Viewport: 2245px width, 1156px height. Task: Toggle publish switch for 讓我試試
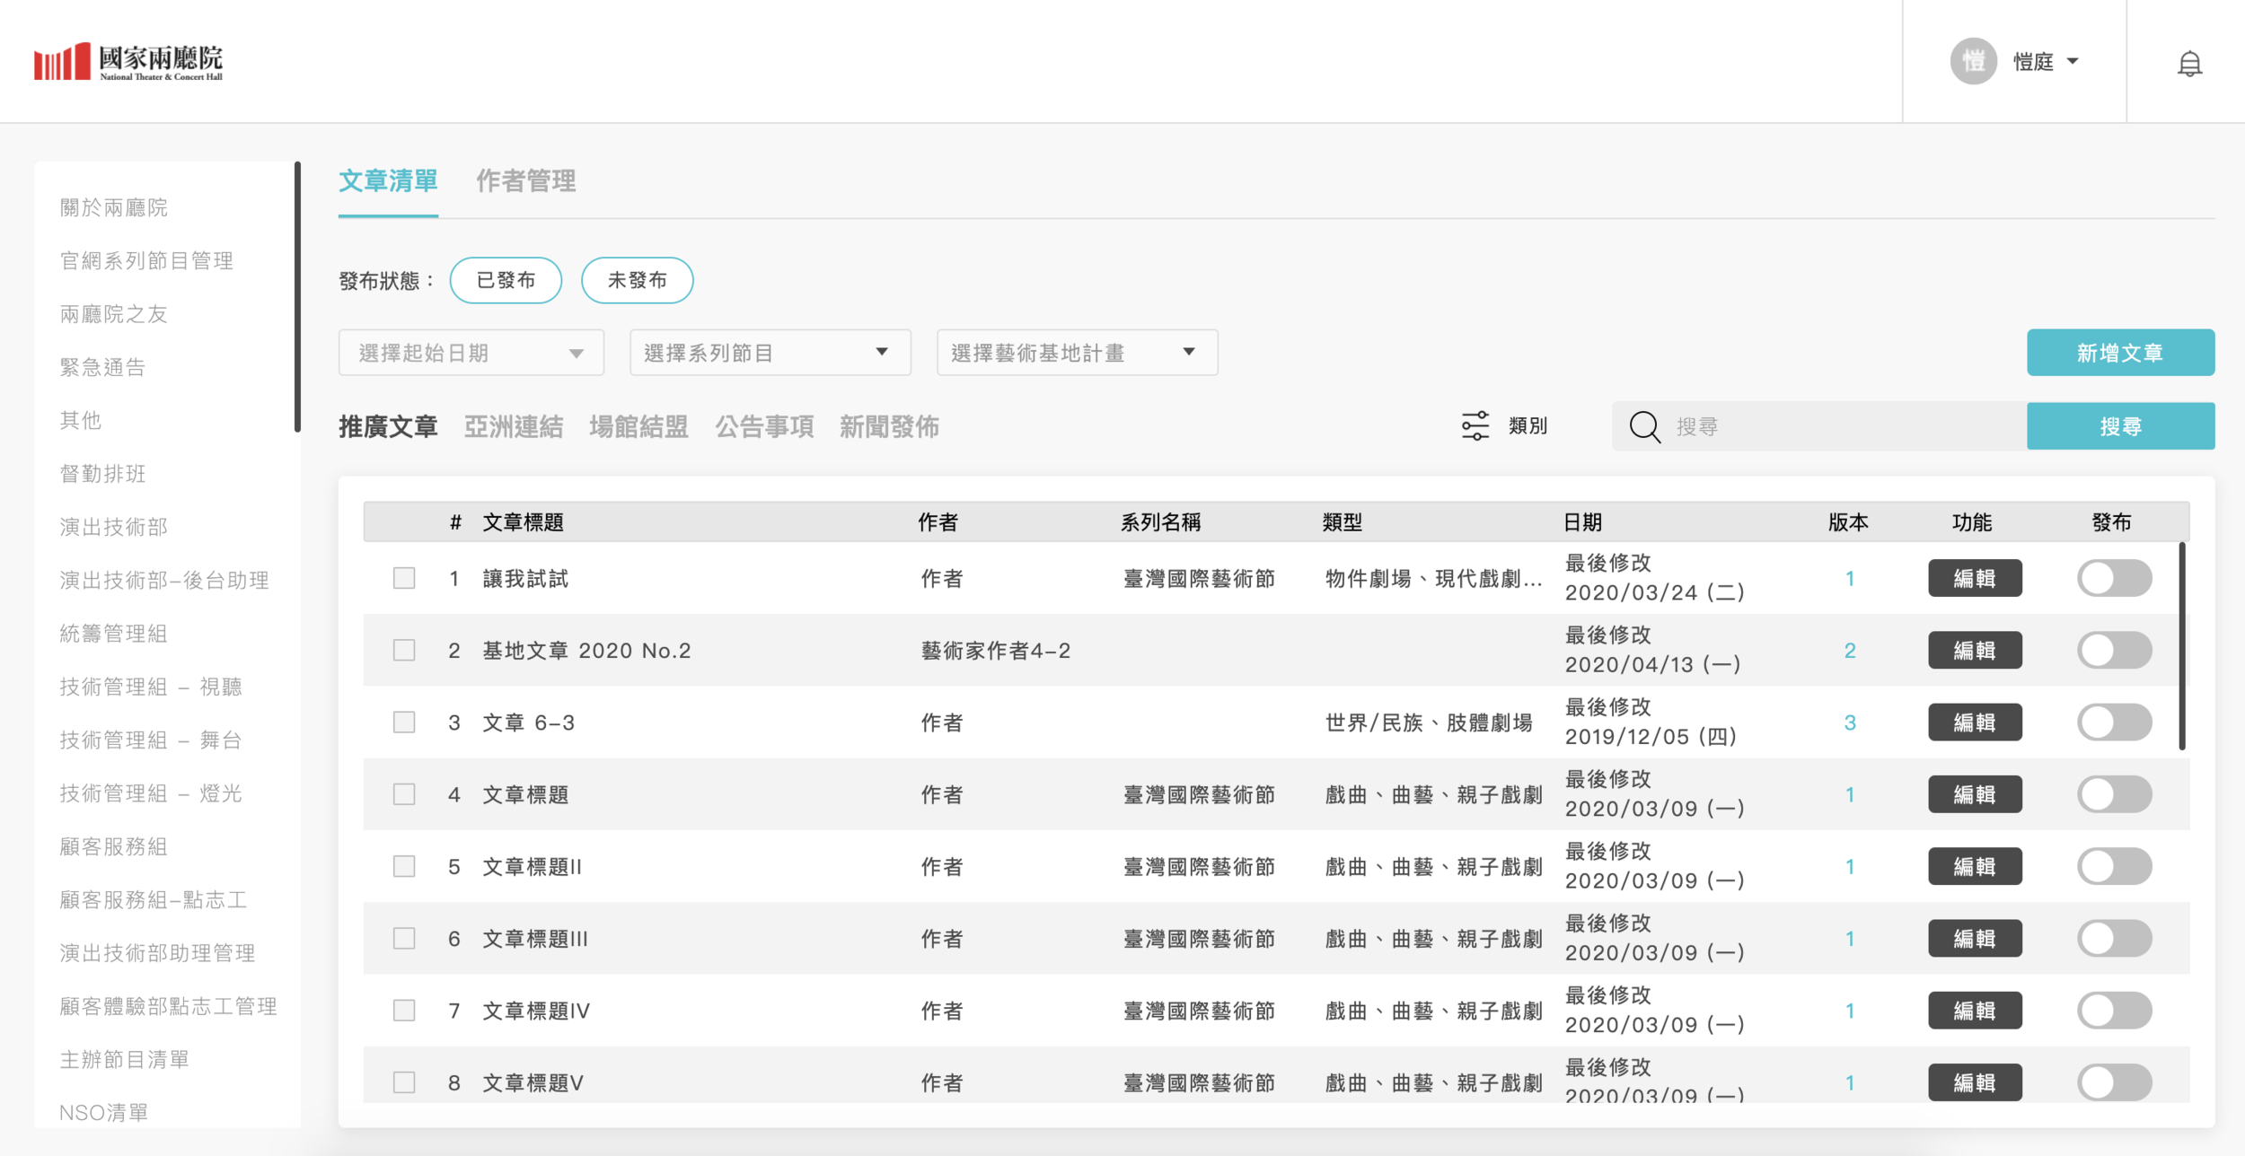click(2113, 578)
